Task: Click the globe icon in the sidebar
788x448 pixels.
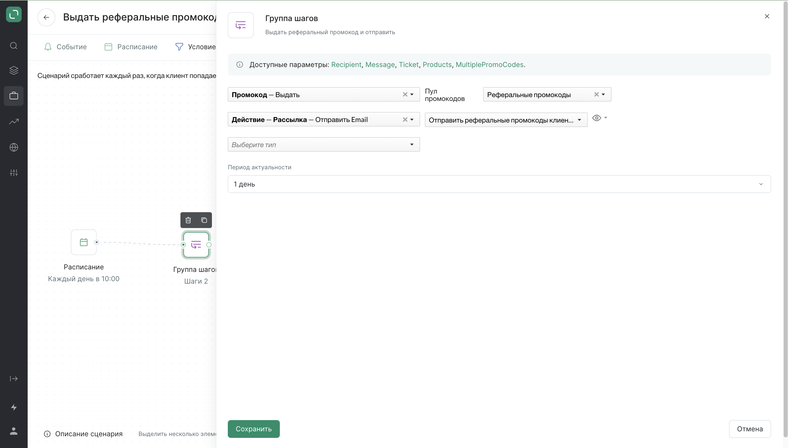Action: click(13, 147)
